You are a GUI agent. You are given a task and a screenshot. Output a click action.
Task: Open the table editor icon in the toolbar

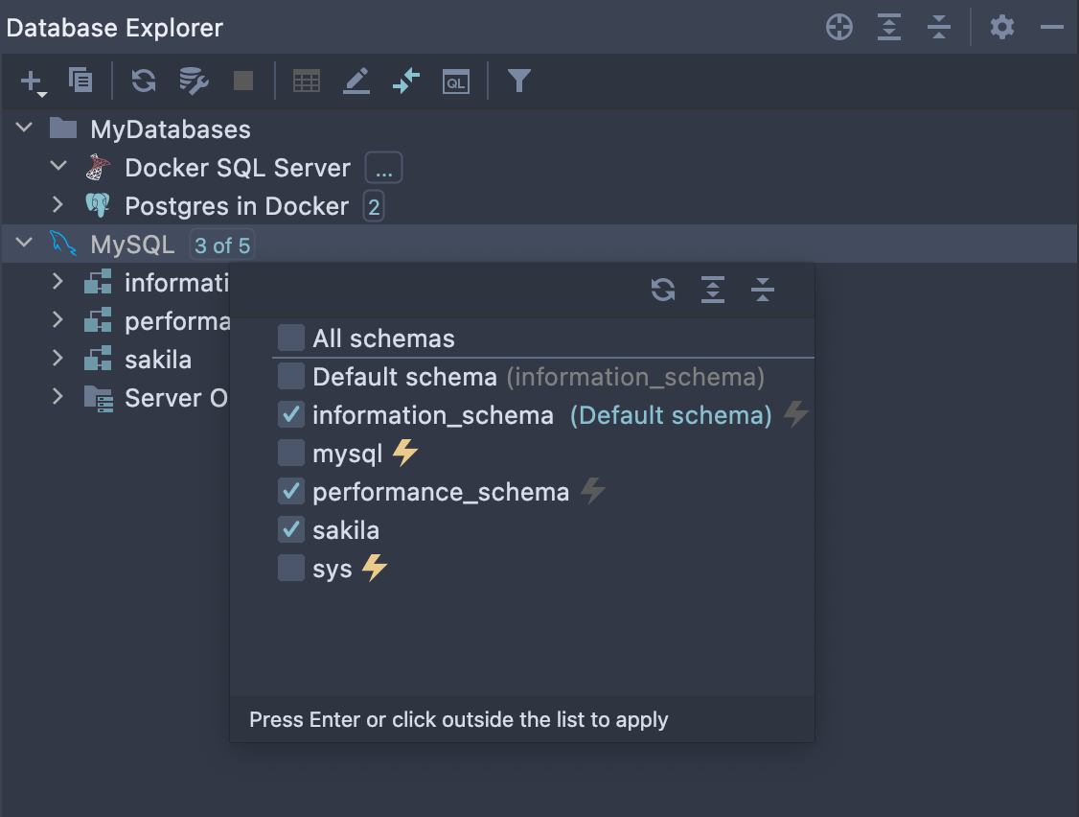coord(307,82)
